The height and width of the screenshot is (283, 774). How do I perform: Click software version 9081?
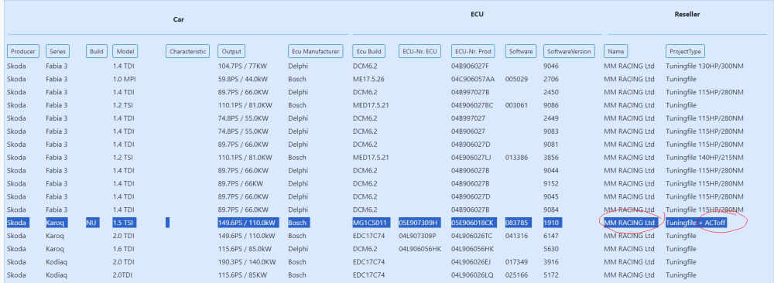tap(551, 145)
